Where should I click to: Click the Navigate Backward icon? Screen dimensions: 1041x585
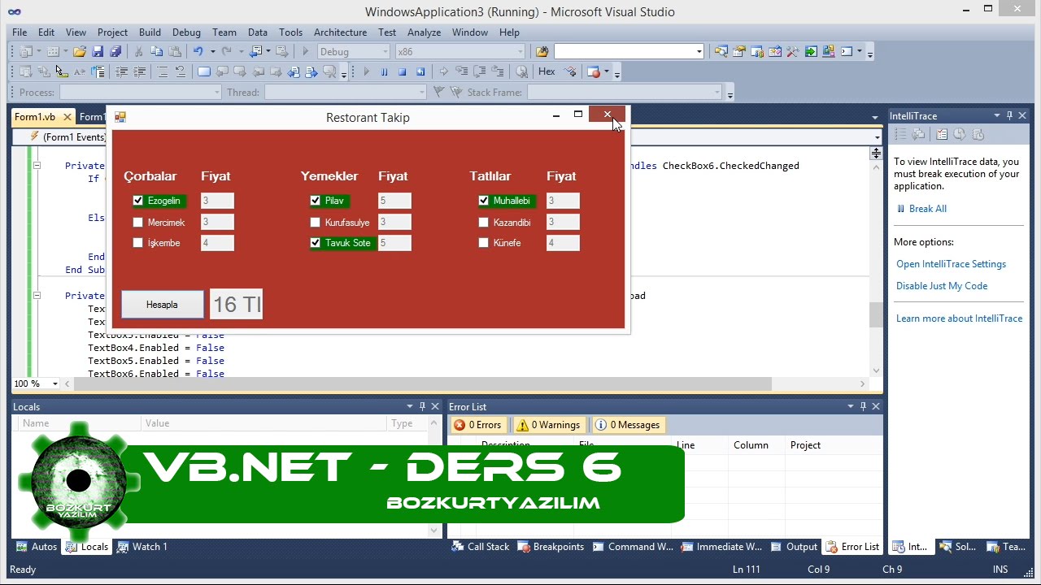point(256,51)
